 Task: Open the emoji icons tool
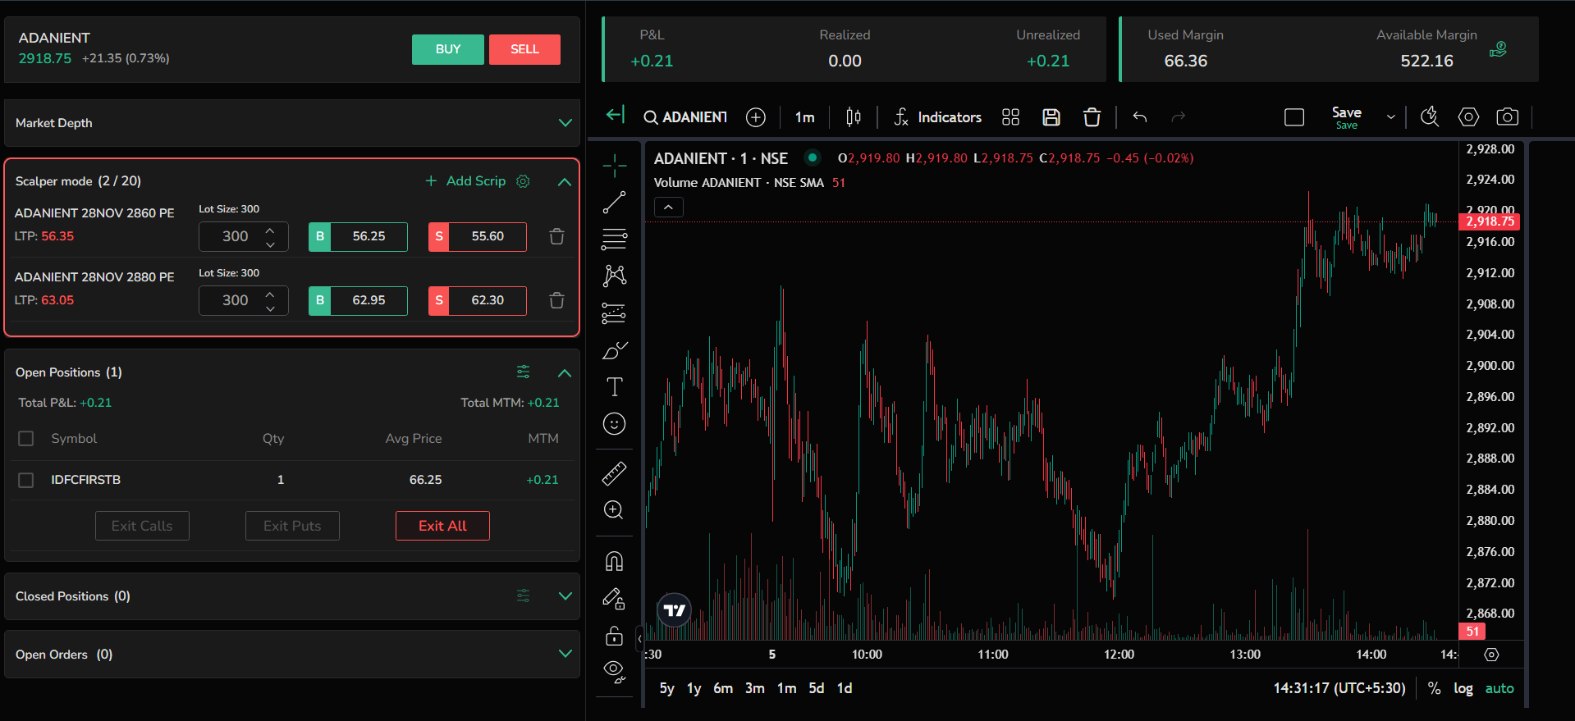(614, 424)
